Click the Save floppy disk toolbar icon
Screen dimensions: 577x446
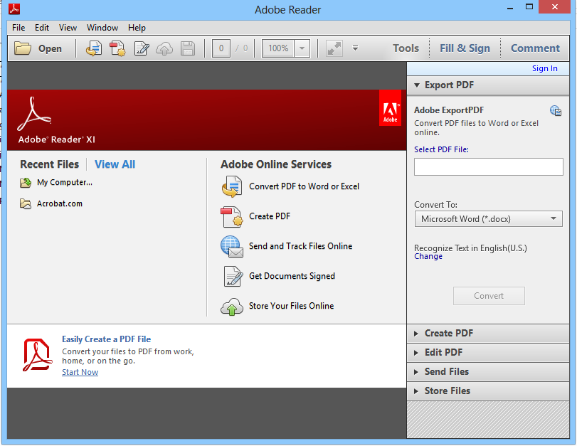[188, 48]
